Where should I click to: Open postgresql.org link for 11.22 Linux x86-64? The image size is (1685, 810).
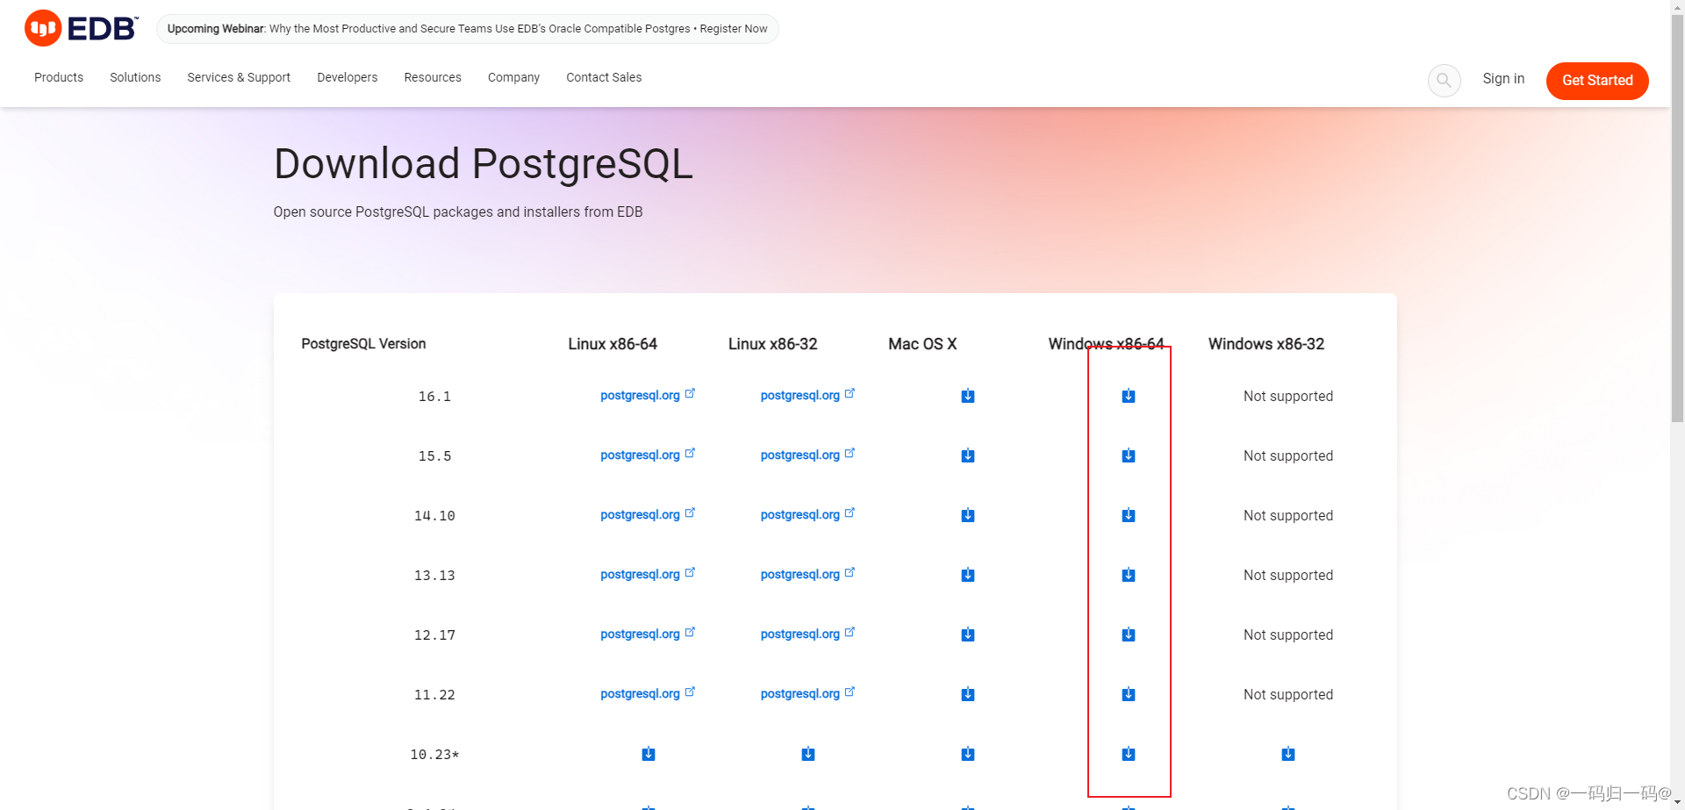(648, 693)
